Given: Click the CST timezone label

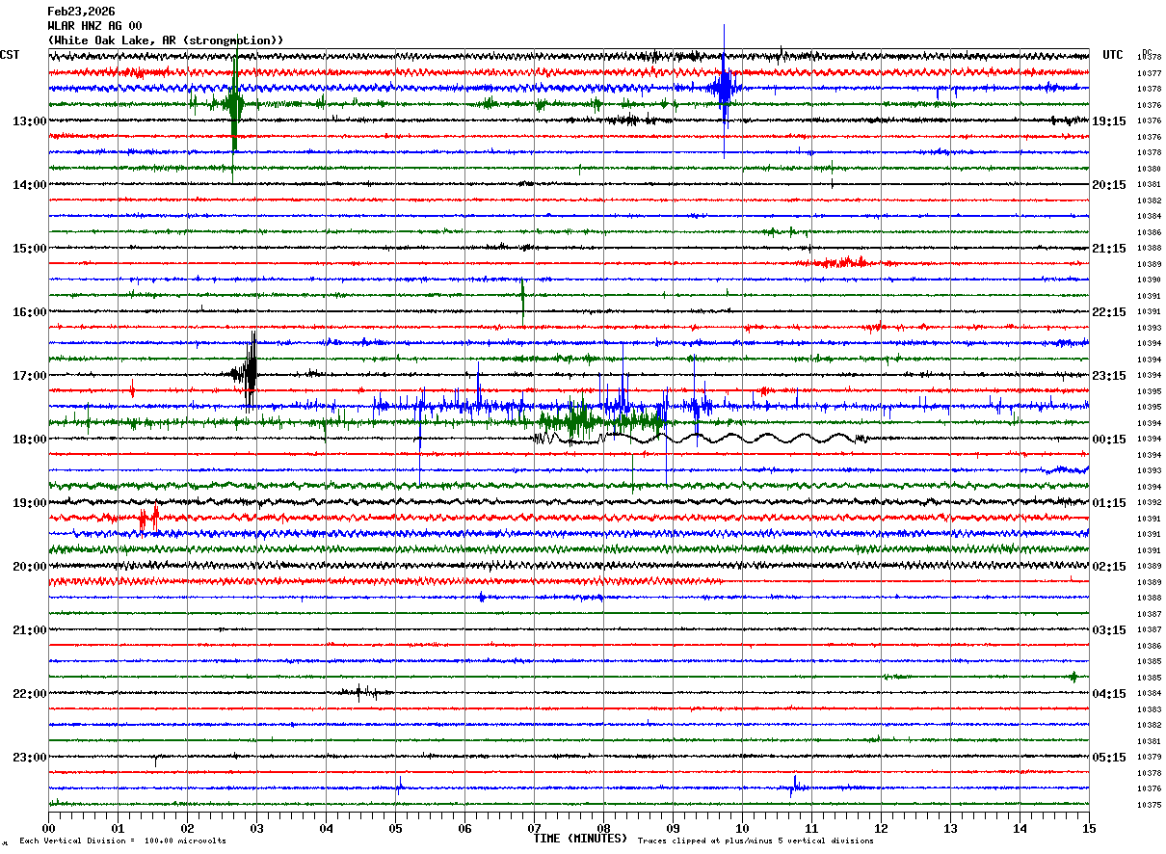Looking at the screenshot, I should tap(10, 55).
